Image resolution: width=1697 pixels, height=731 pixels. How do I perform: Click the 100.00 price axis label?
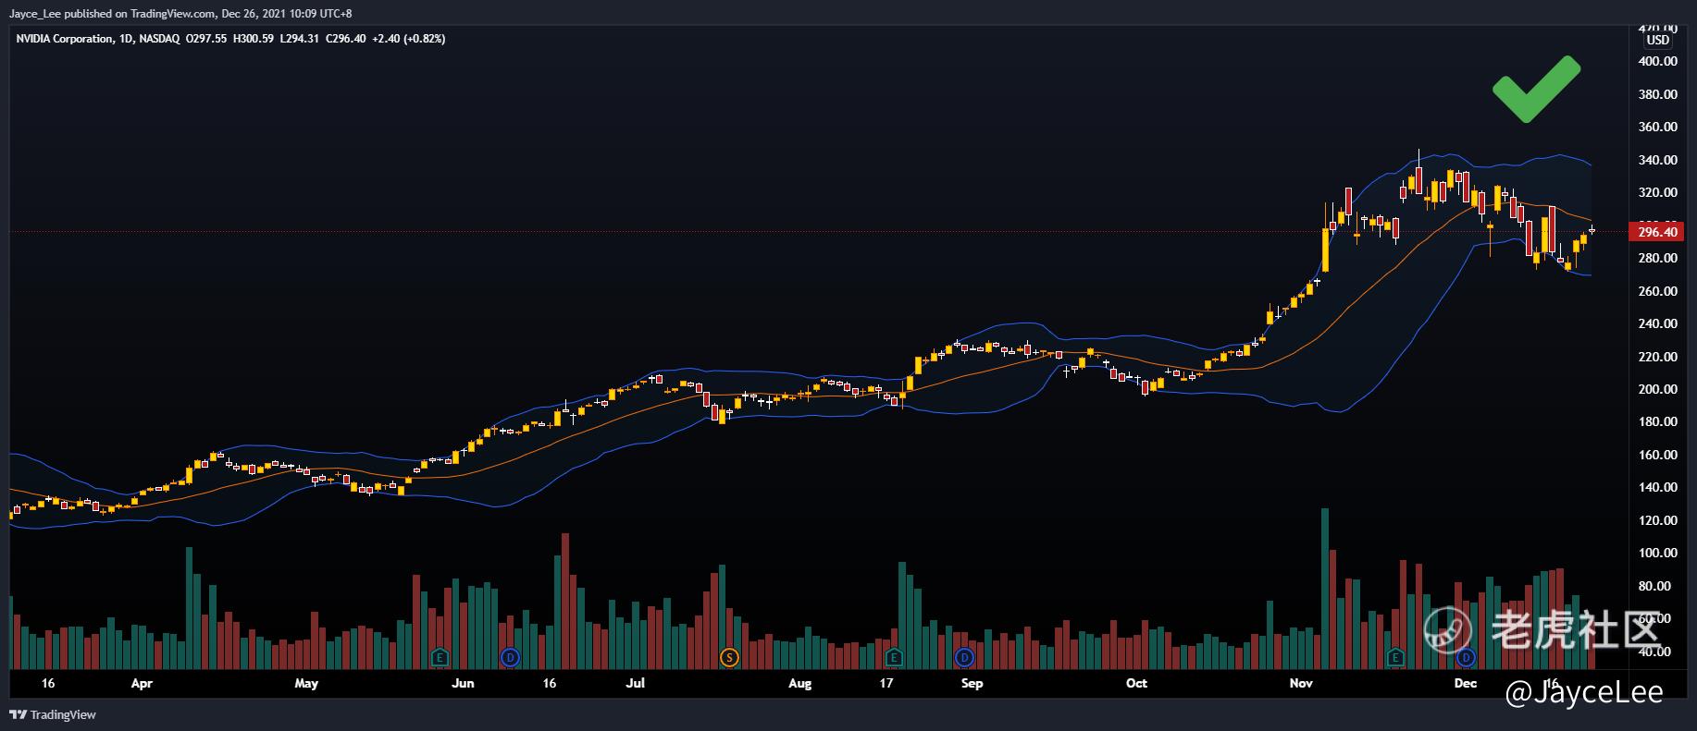(x=1657, y=553)
